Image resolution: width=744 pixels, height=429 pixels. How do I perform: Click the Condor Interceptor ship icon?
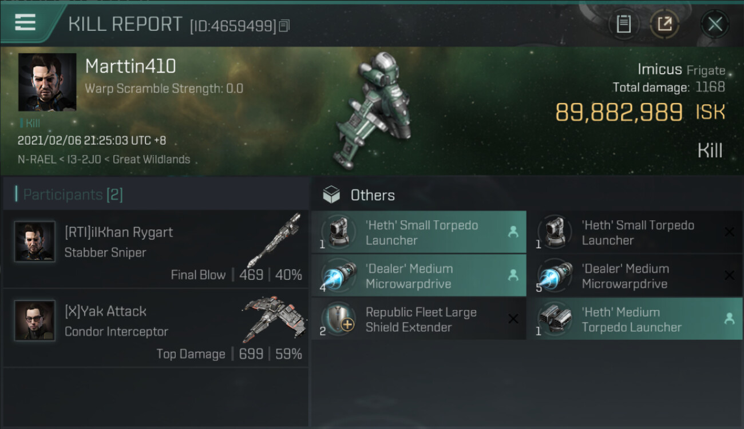pyautogui.click(x=274, y=319)
